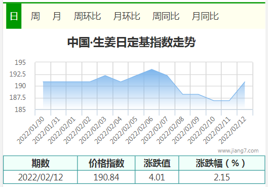
Task: Click x-axis label 2022/02/01
Action: click(62, 130)
